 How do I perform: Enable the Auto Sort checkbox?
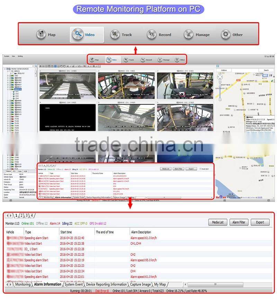click(x=201, y=169)
